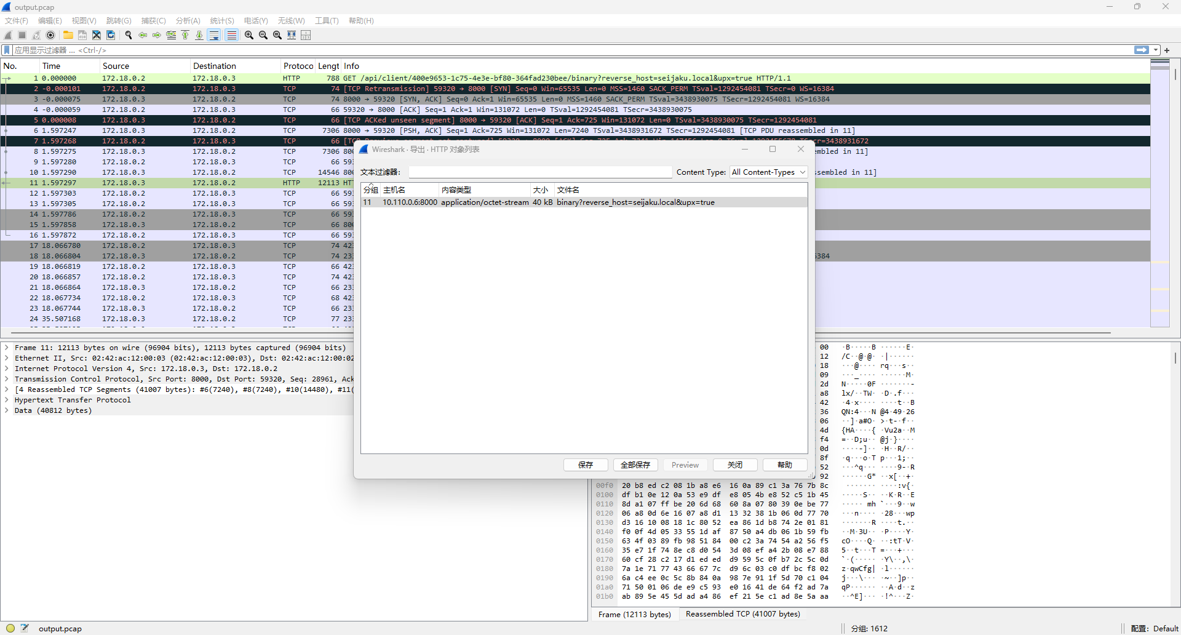Toggle packet list colorization

[x=231, y=35]
